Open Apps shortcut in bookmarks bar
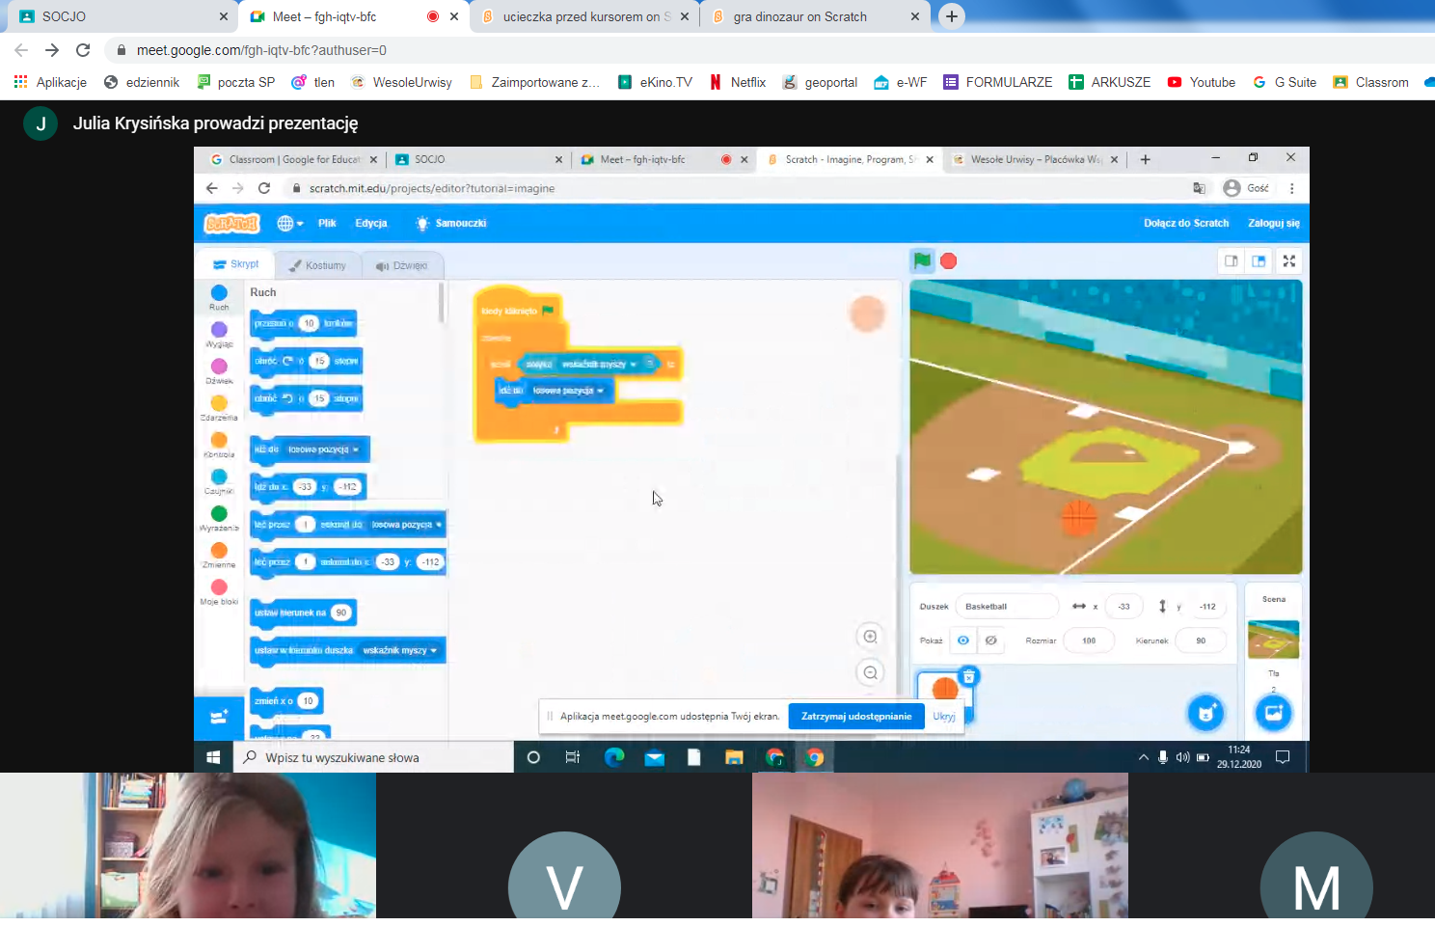This screenshot has width=1435, height=926. pos(50,82)
